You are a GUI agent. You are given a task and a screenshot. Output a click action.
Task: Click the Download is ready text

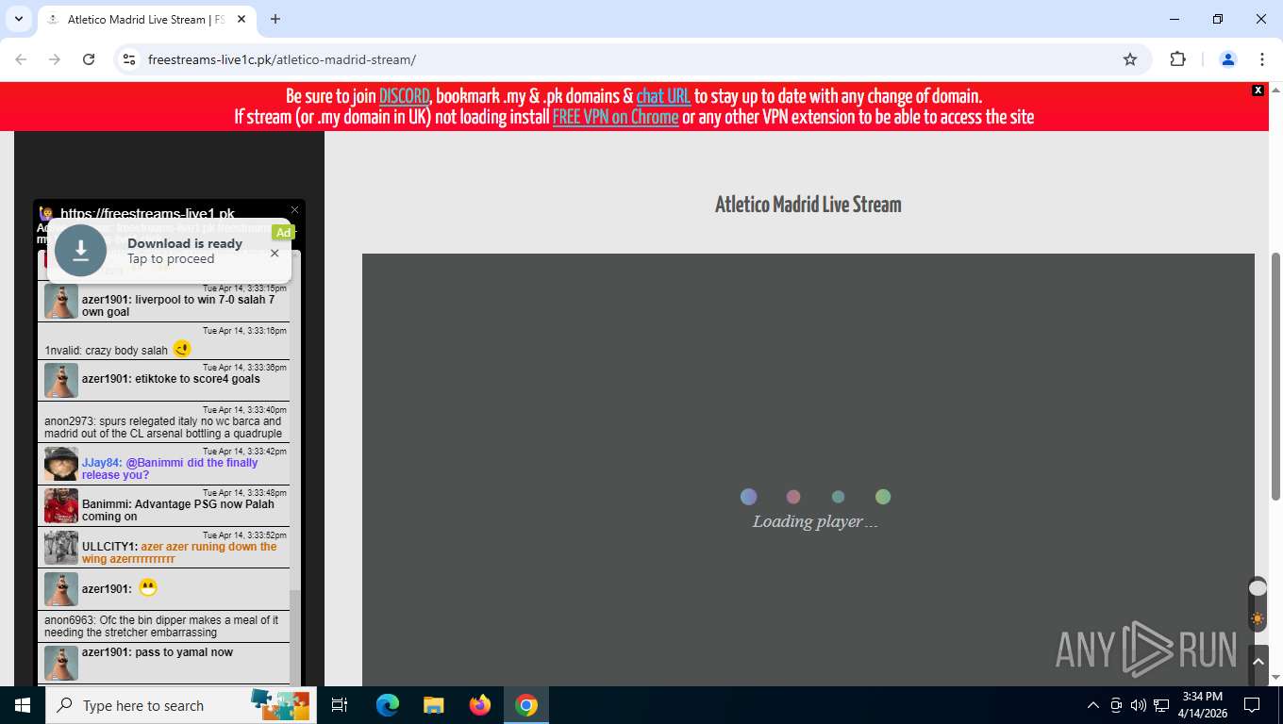(185, 243)
